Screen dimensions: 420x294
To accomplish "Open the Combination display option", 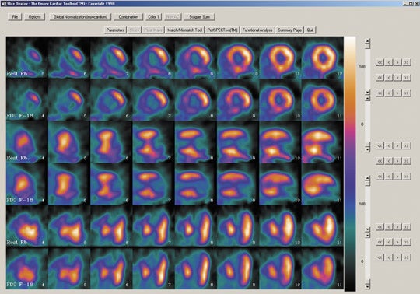I will 128,17.
